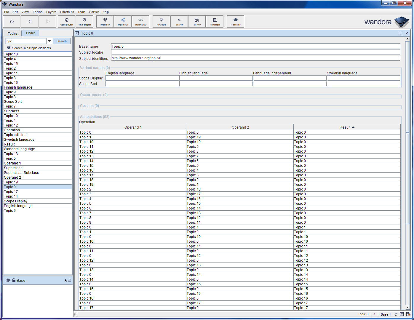Image resolution: width=414 pixels, height=320 pixels.
Task: Select Topic 19 in the topics list
Action: click(x=11, y=182)
